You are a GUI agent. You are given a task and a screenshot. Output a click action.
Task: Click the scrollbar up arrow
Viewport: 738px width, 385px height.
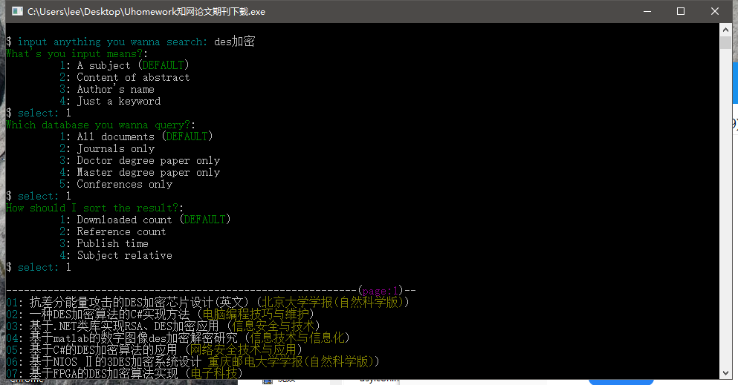725,30
